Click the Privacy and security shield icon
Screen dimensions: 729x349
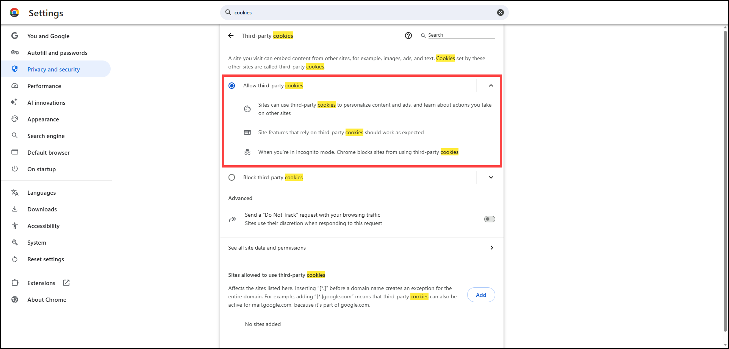coord(15,69)
